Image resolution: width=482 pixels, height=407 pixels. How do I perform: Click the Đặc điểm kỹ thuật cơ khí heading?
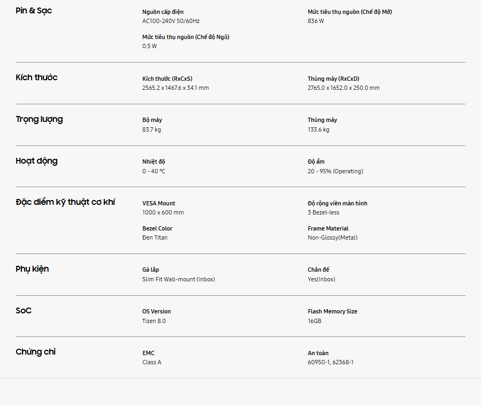[65, 202]
